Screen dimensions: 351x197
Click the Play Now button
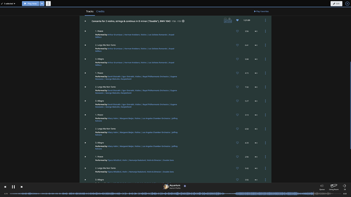coord(31,4)
